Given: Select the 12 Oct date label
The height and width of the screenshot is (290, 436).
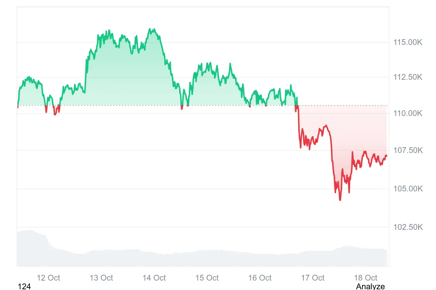Looking at the screenshot, I should 48,278.
